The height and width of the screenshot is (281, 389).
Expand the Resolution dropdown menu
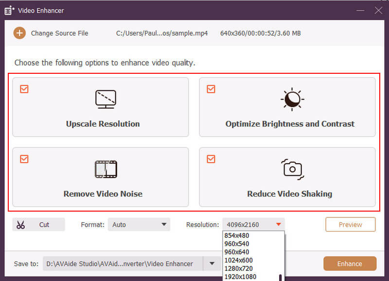point(253,224)
